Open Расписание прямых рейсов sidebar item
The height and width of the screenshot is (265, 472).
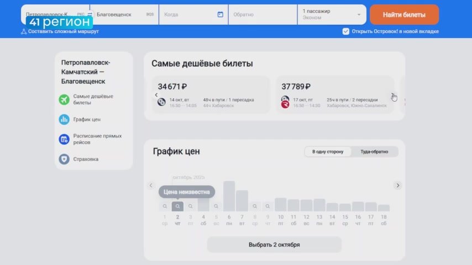pyautogui.click(x=97, y=139)
